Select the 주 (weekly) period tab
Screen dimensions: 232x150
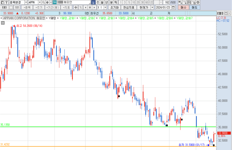[x=98, y=2]
